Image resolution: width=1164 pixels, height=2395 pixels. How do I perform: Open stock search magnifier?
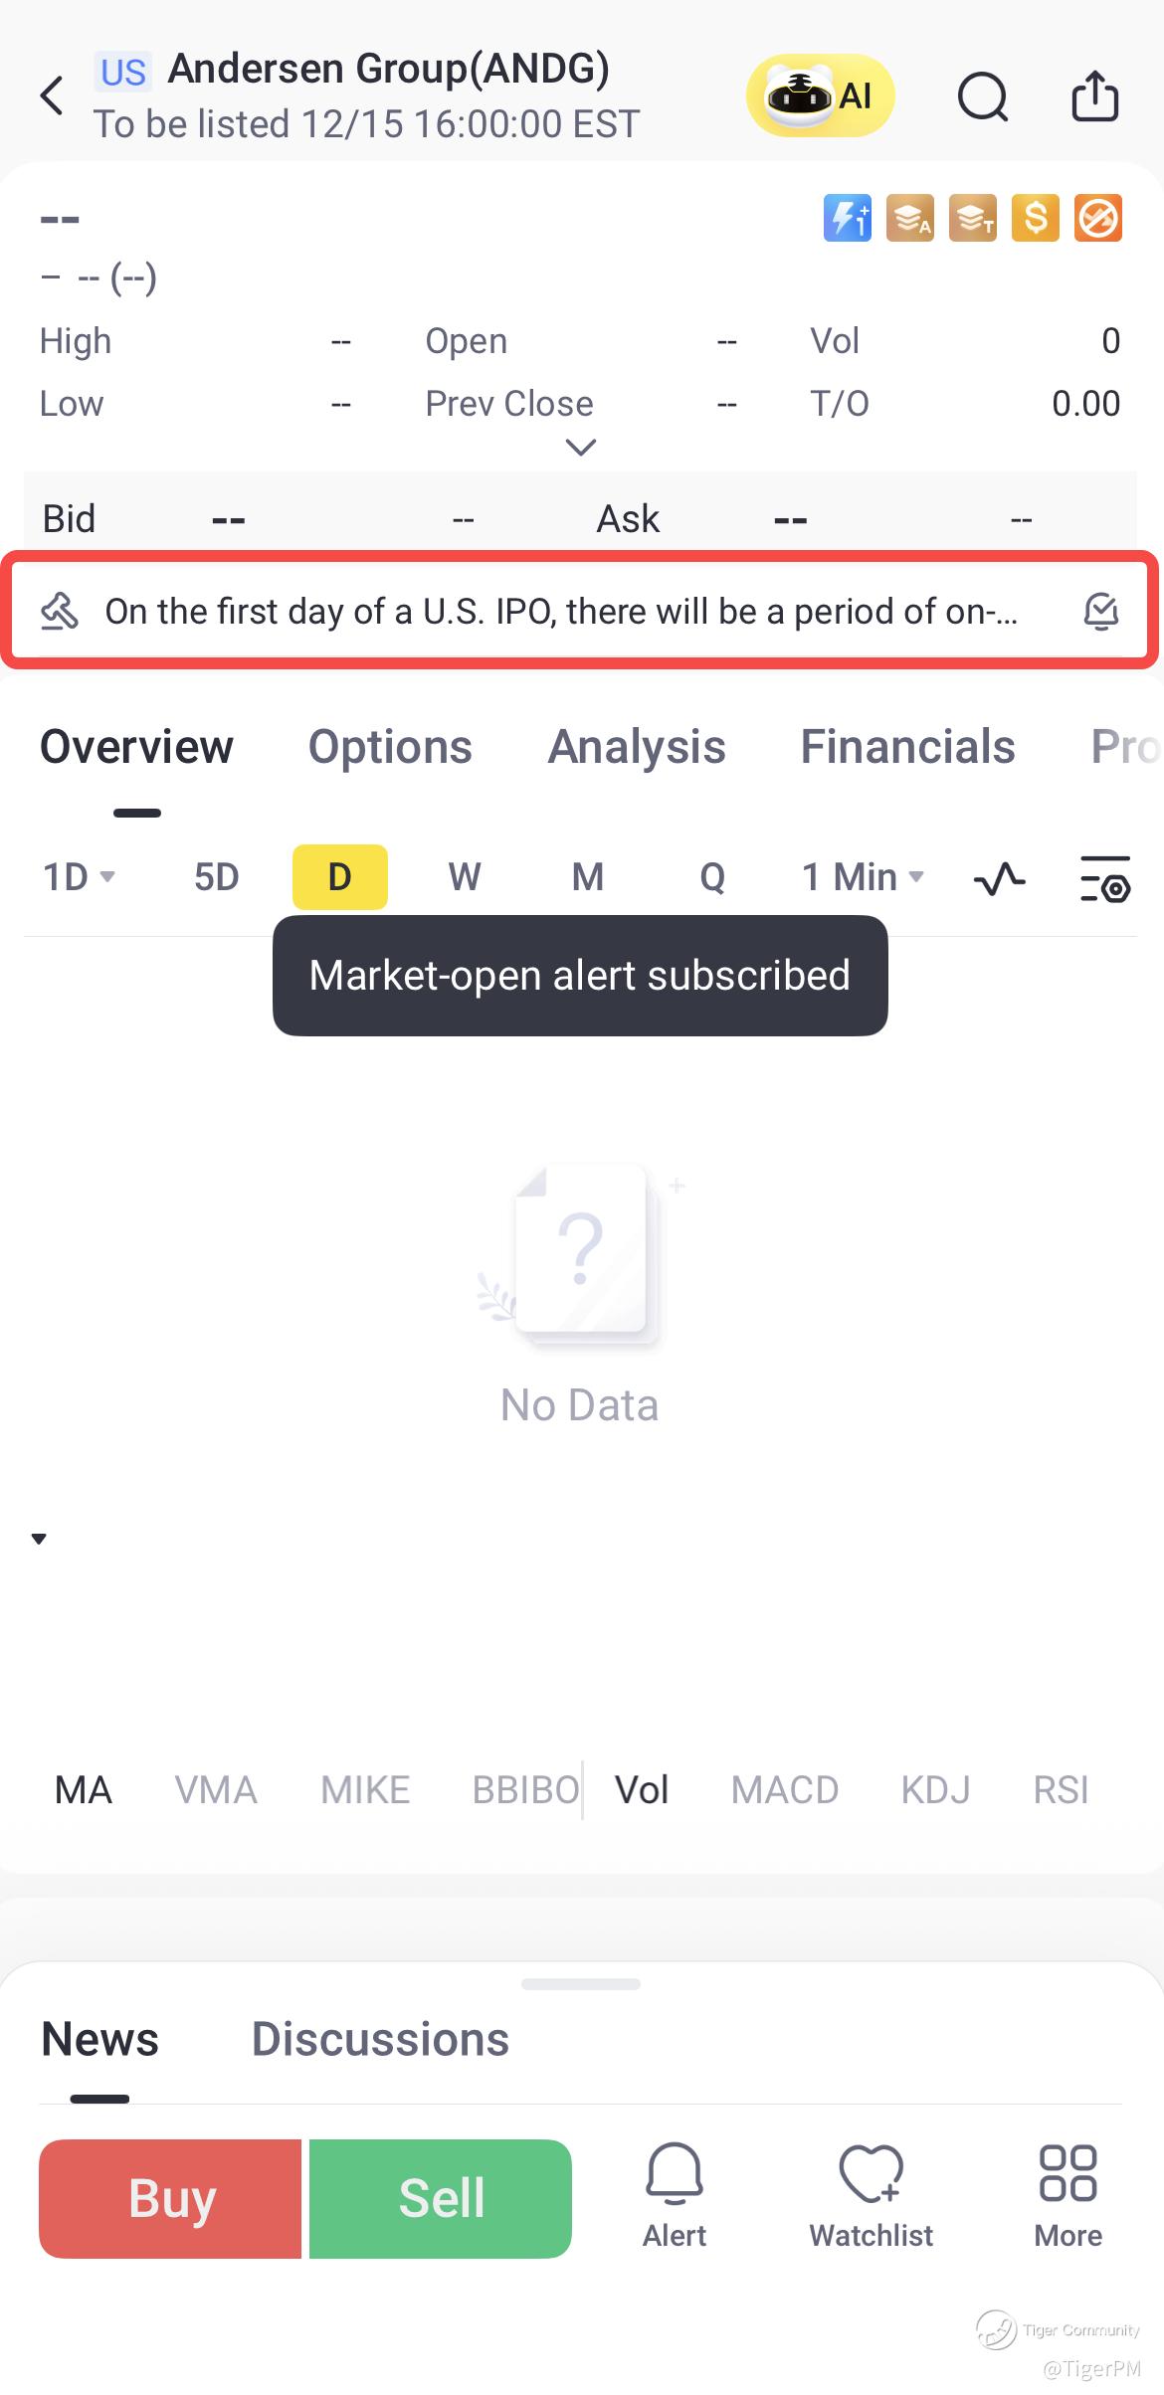(x=982, y=96)
